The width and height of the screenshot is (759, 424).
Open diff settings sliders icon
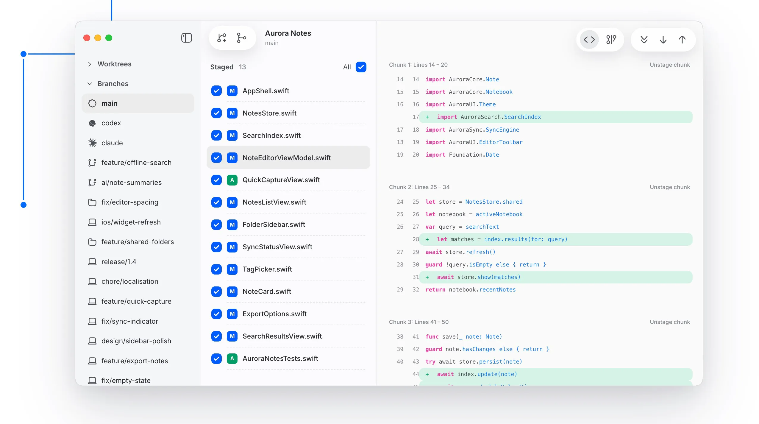(x=611, y=39)
